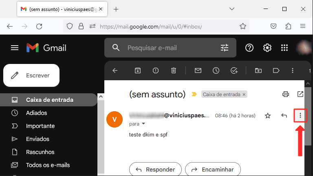The width and height of the screenshot is (313, 176).
Task: Click the Responder button
Action: pos(155,169)
